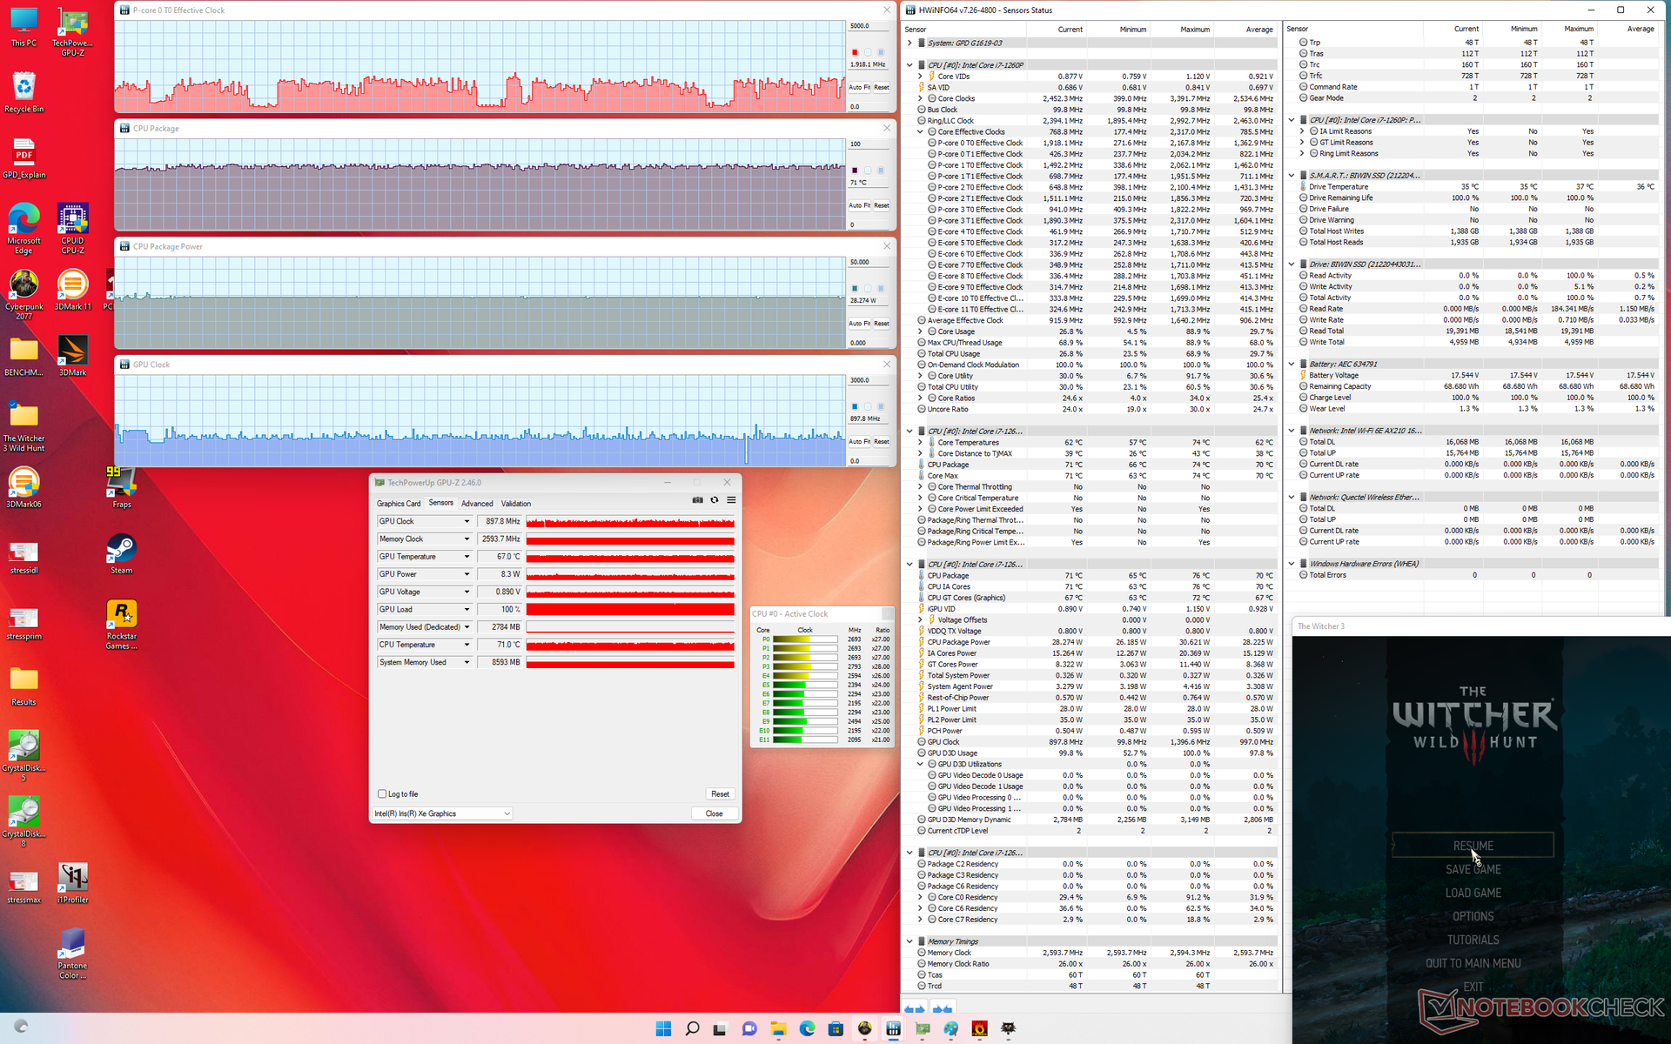Open CPUID CPU-Z desktop shortcut

[72, 219]
